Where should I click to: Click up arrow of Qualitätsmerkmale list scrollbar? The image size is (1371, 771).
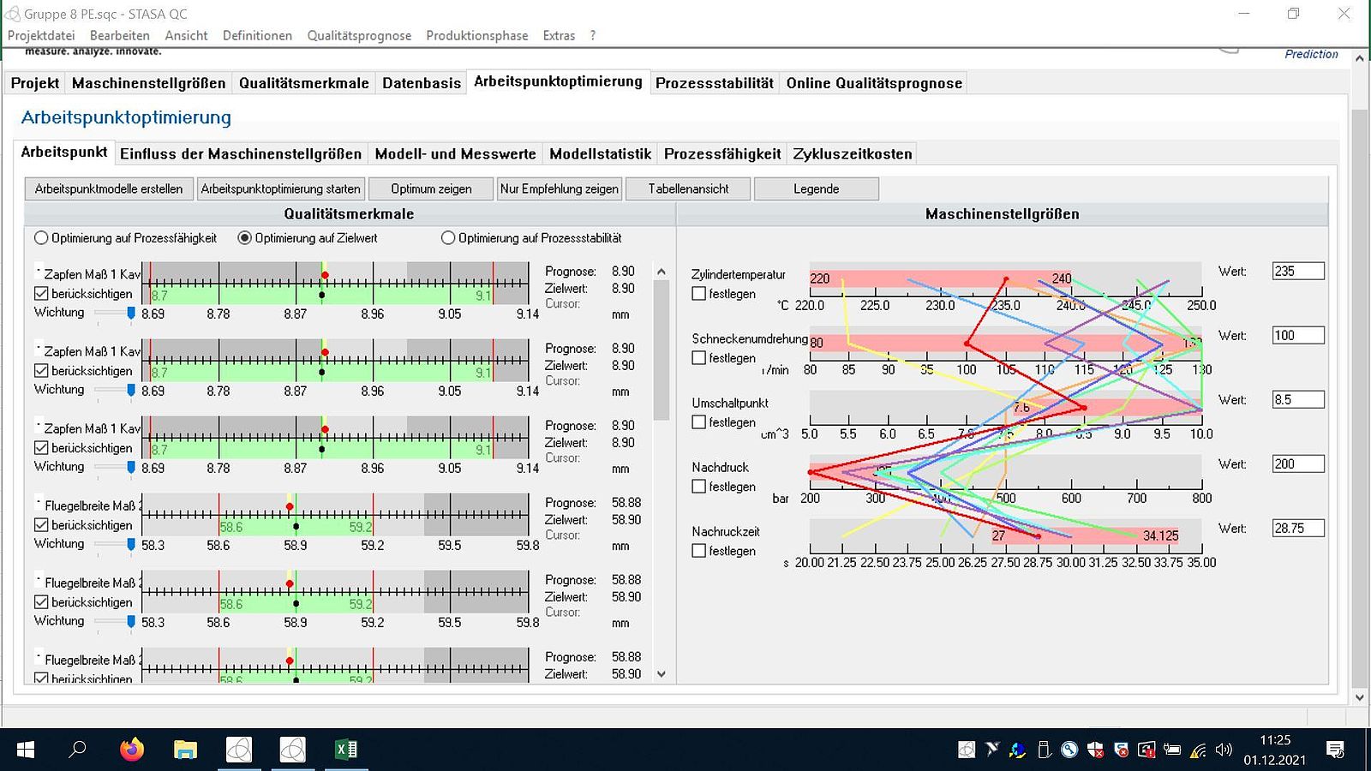tap(661, 272)
